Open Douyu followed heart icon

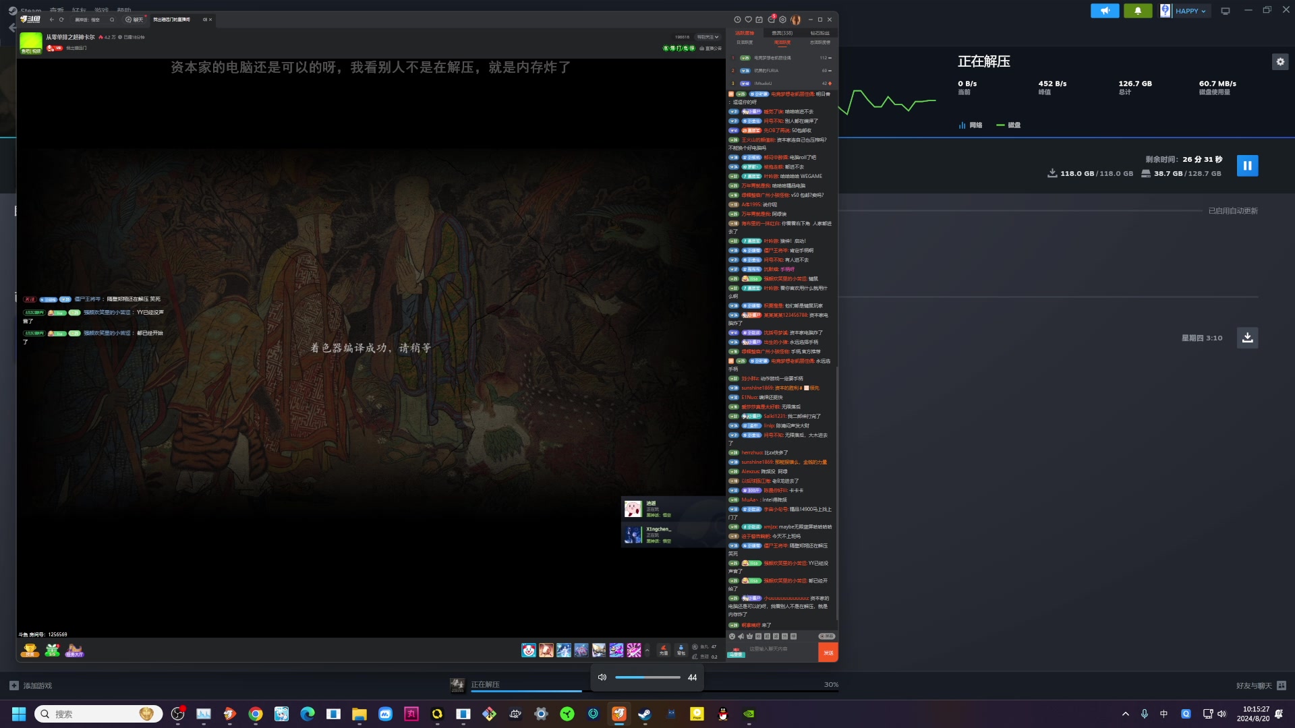[748, 20]
